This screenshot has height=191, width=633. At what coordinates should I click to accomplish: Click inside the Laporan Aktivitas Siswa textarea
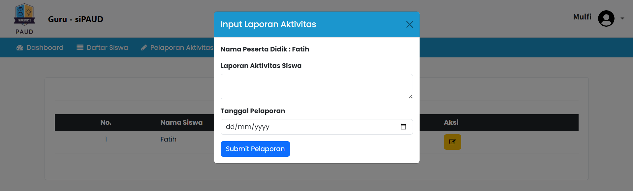[x=316, y=86]
